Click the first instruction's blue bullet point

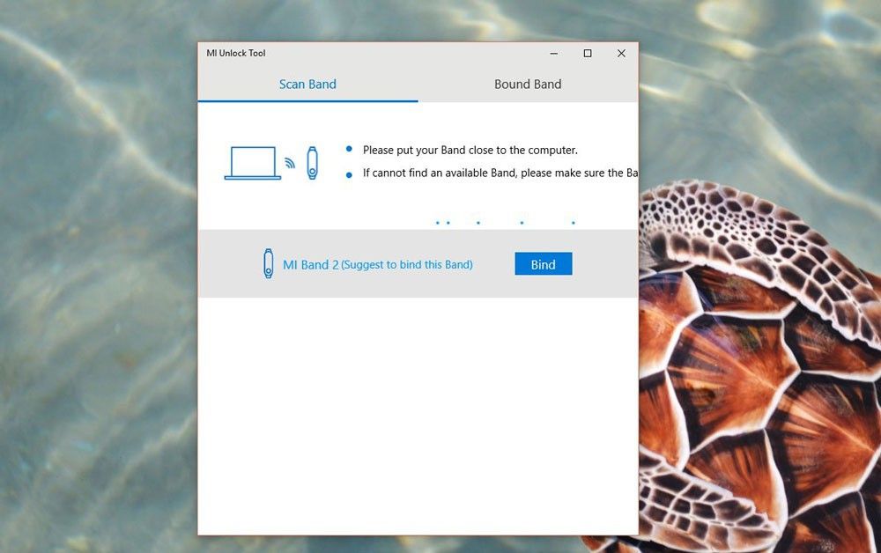coord(349,149)
